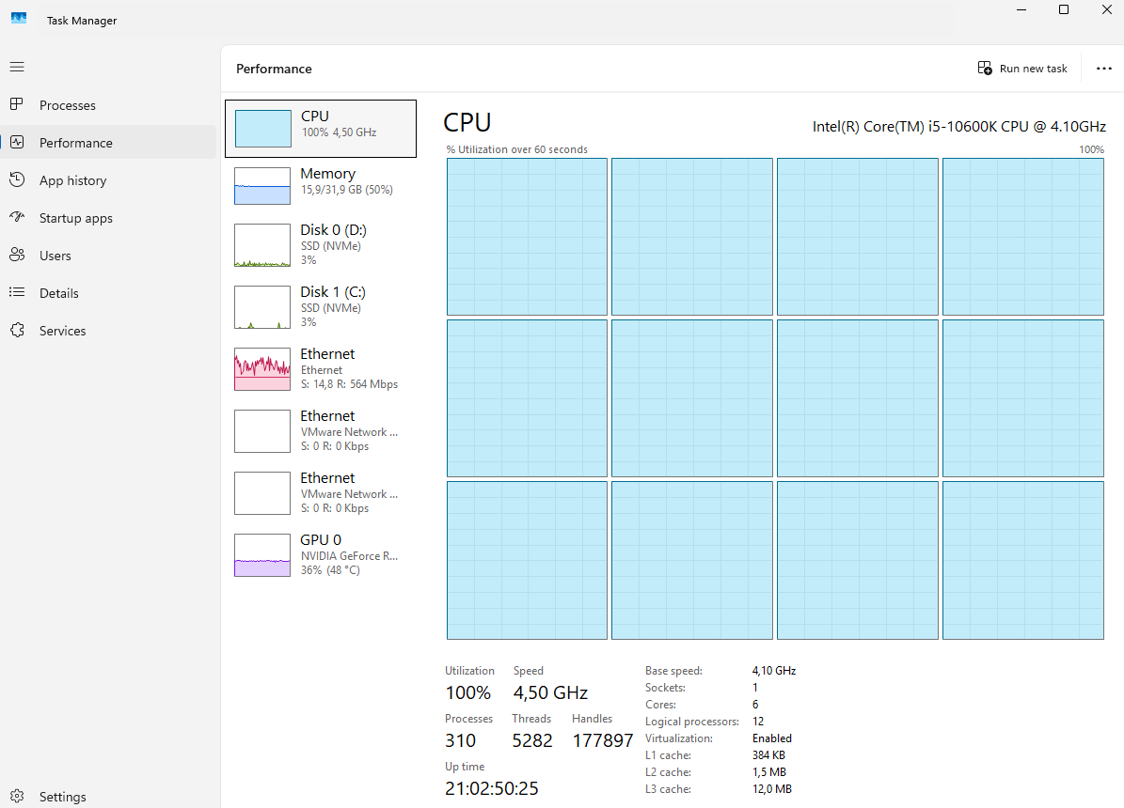Select the Disk 1 (C:) entry

(x=321, y=307)
